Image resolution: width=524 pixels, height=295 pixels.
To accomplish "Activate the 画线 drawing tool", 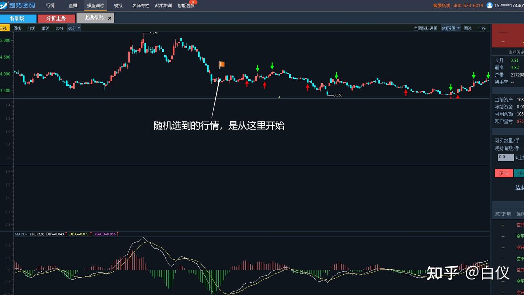I will 468,28.
